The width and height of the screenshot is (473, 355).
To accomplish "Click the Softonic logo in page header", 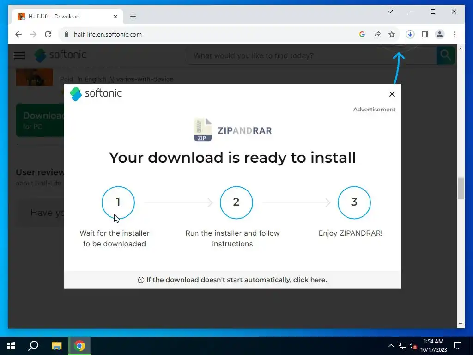I will point(60,55).
